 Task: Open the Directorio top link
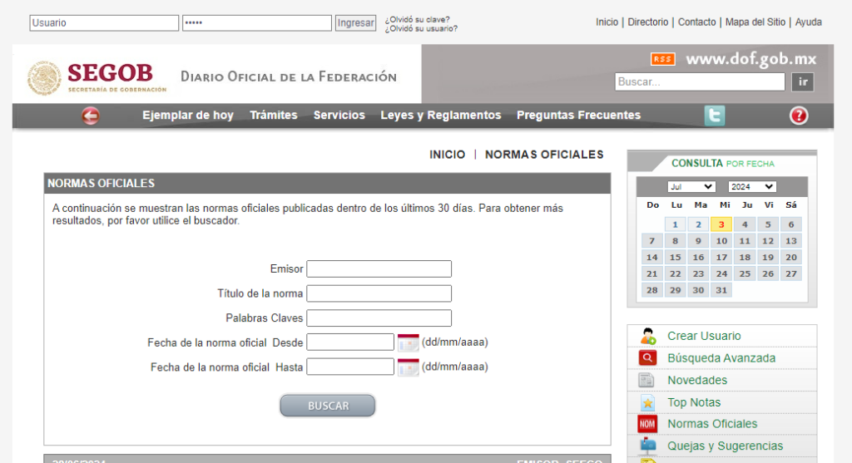(647, 22)
